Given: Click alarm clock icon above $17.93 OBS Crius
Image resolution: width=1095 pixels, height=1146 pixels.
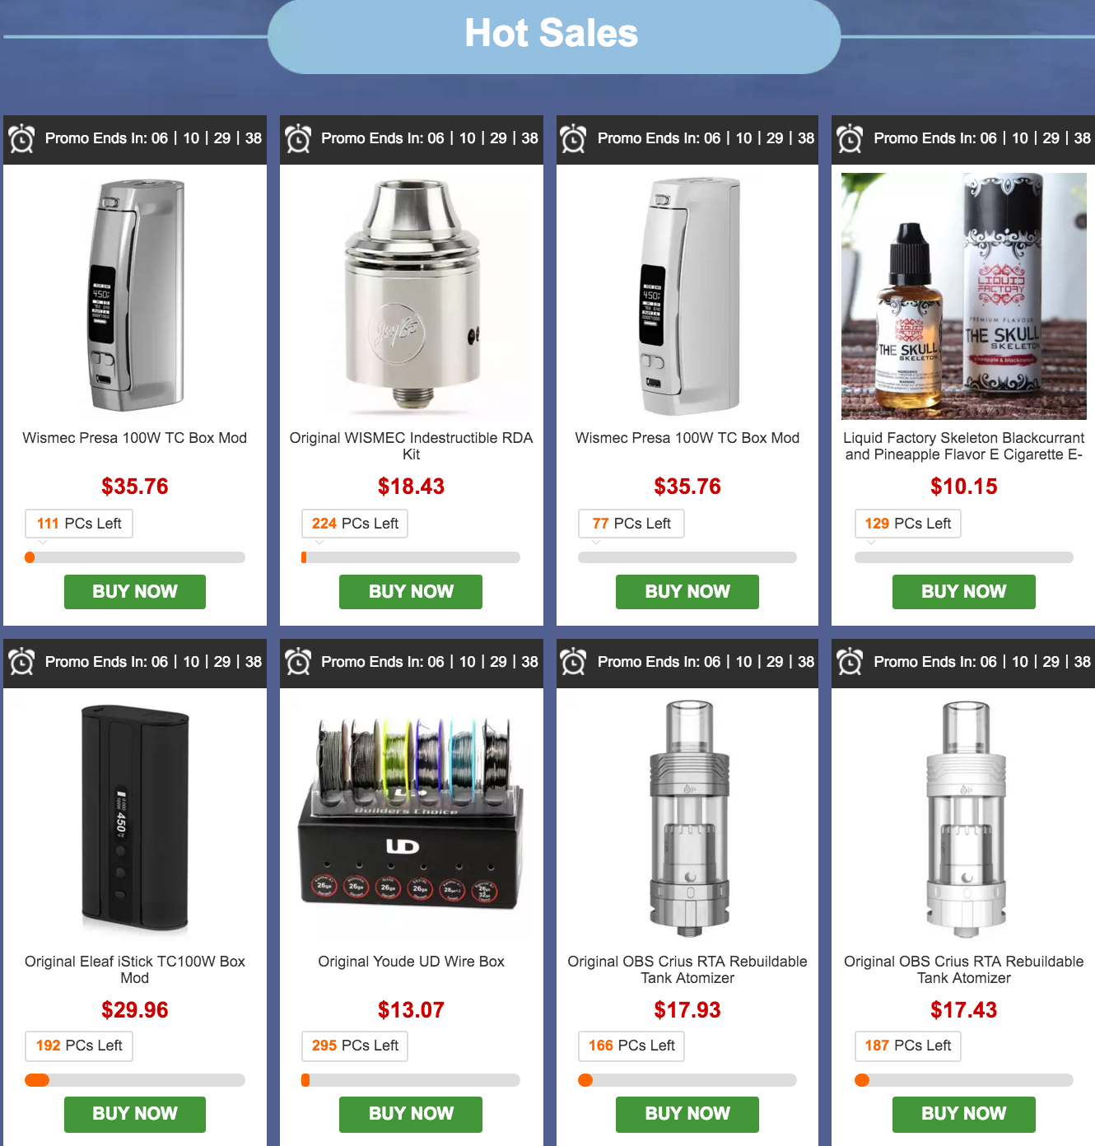Looking at the screenshot, I should point(573,662).
